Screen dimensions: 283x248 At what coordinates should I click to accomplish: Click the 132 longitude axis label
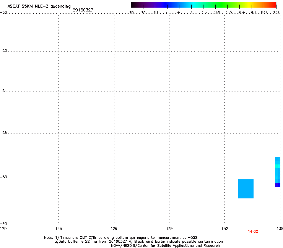225,229
